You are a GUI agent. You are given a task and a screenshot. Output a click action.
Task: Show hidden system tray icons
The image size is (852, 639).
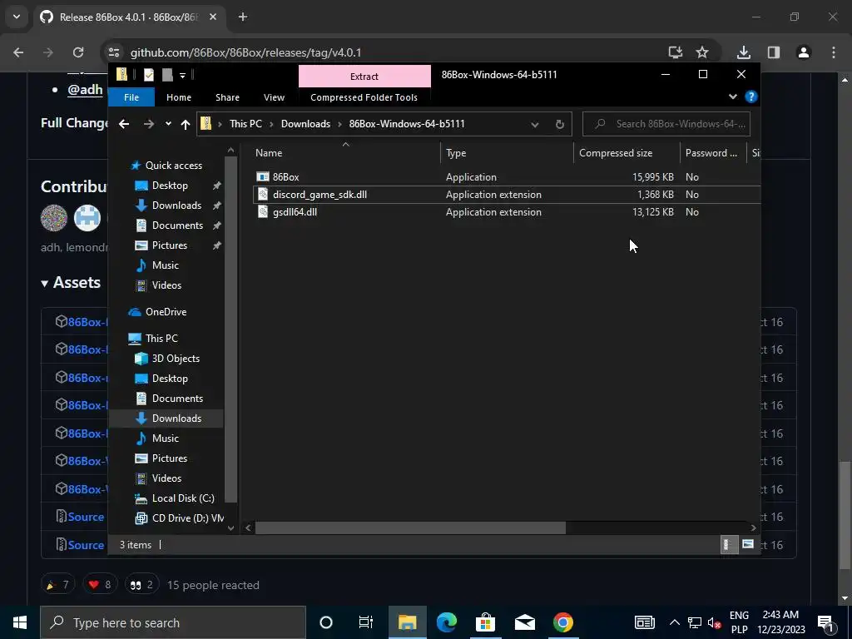pyautogui.click(x=674, y=622)
